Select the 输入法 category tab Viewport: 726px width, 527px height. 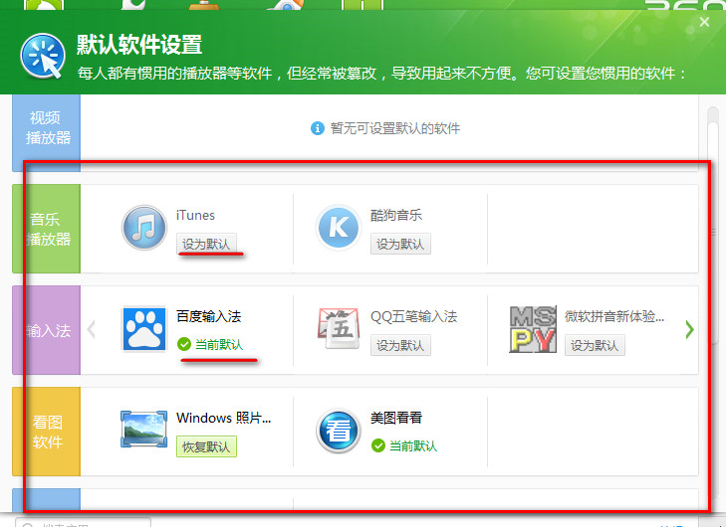click(x=46, y=330)
